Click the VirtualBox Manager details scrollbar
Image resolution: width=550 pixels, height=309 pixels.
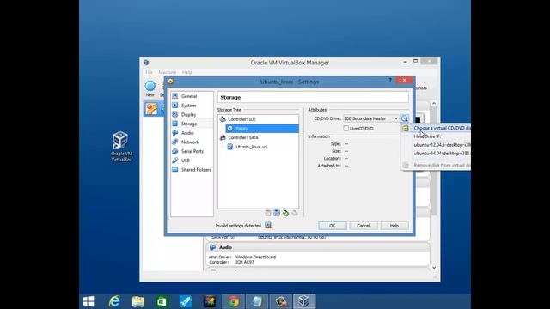[x=434, y=161]
